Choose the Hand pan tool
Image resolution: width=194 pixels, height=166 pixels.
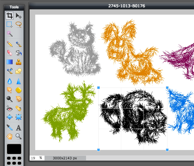click(10, 136)
